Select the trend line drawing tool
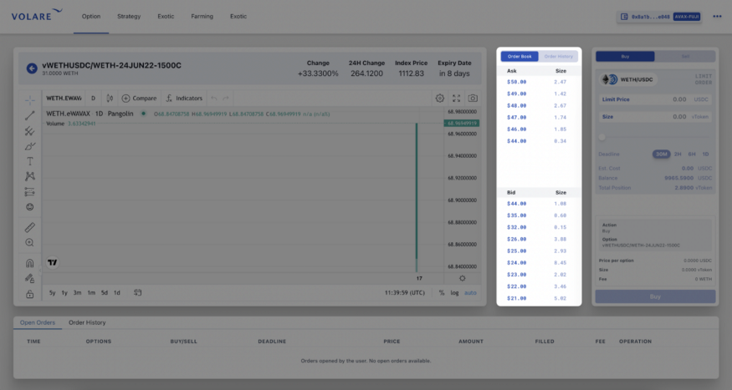732x390 pixels. pyautogui.click(x=30, y=115)
